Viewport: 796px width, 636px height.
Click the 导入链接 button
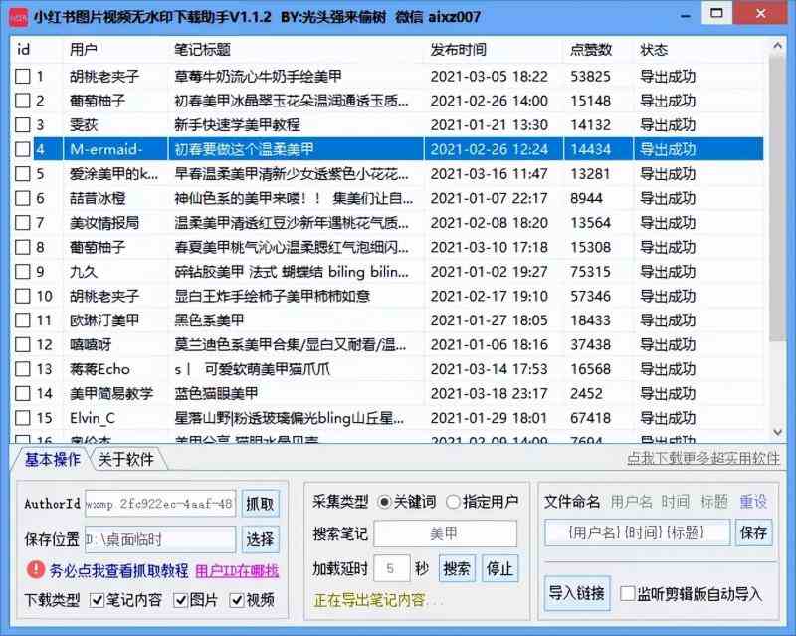[577, 593]
